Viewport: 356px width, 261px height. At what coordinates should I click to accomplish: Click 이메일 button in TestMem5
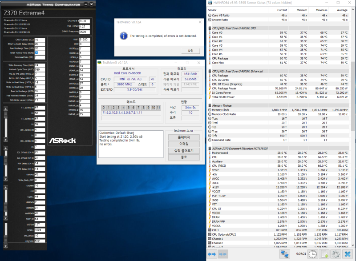point(184,144)
